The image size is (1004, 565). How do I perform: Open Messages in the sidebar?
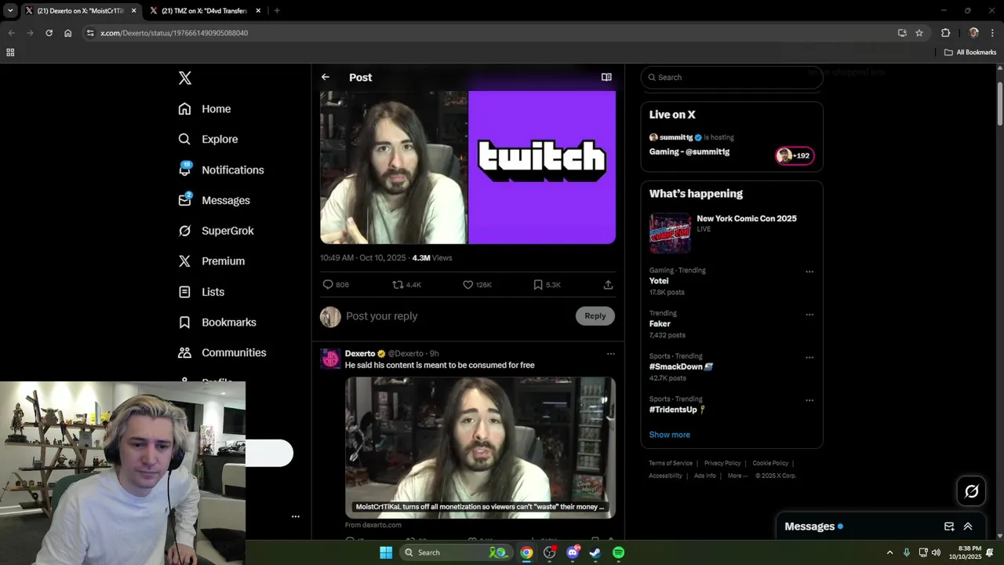(214, 200)
